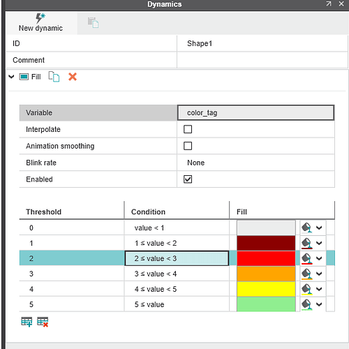The width and height of the screenshot is (349, 349).
Task: Uncheck the Enabled checkbox
Action: click(x=188, y=179)
